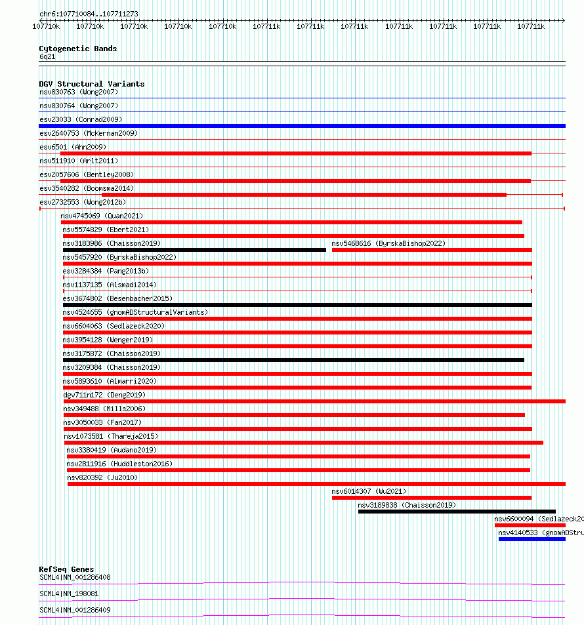584x625 pixels.
Task: Click the thick blue esv23033 bar
Action: click(x=302, y=126)
